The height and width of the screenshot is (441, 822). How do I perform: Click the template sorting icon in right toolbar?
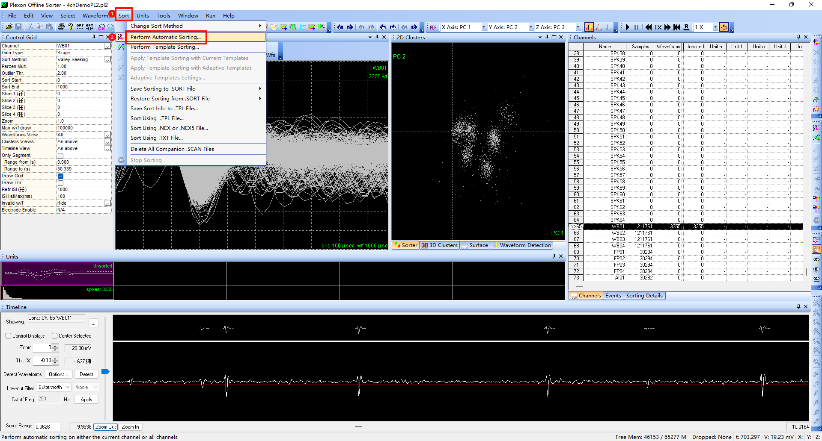(816, 138)
